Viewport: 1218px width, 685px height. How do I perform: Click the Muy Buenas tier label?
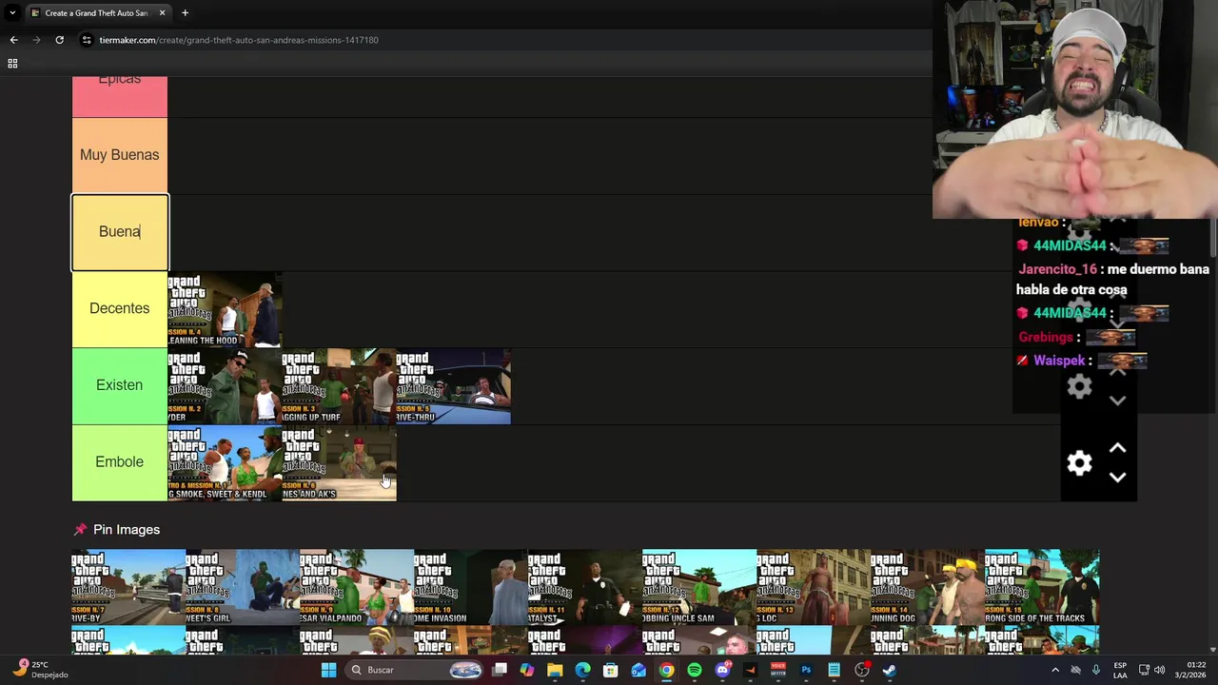120,155
